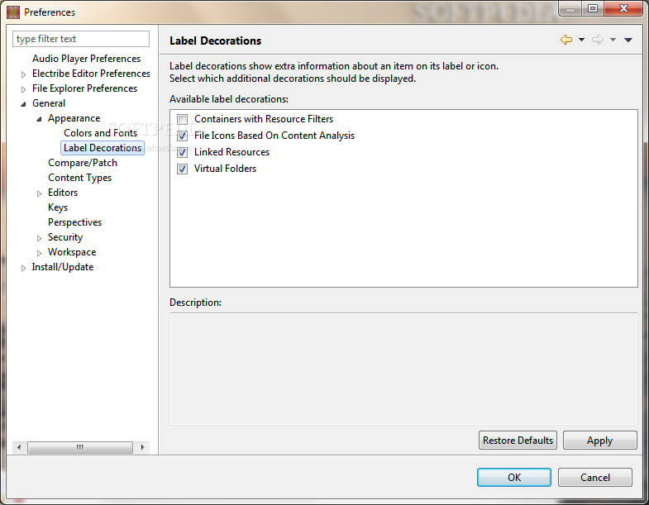The image size is (649, 505).
Task: Expand the Security tree node
Action: pyautogui.click(x=40, y=238)
